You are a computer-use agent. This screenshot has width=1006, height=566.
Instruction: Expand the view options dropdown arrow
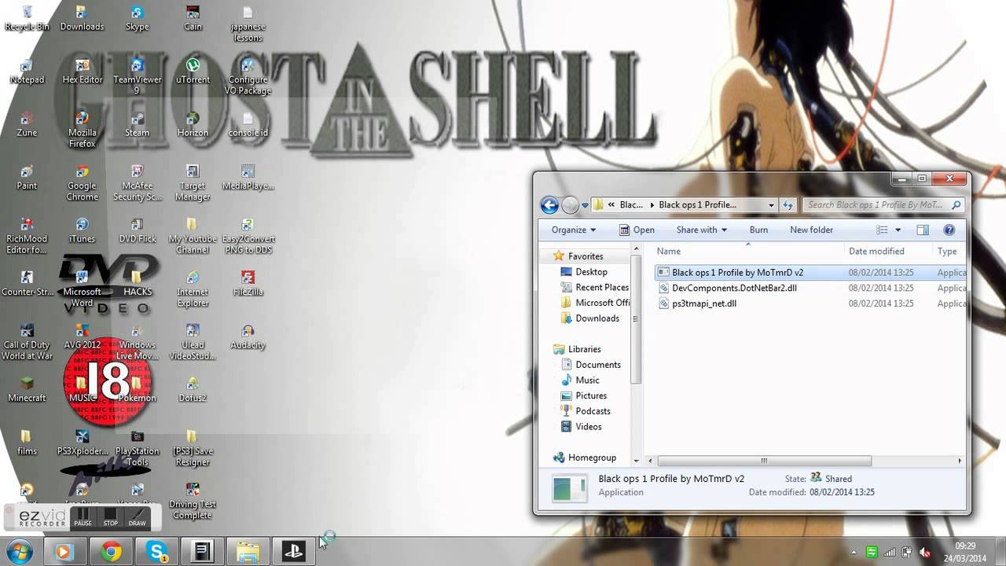point(898,230)
